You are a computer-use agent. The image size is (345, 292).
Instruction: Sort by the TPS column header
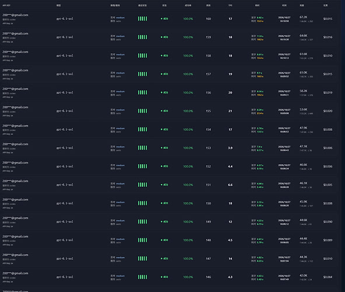click(x=230, y=5)
